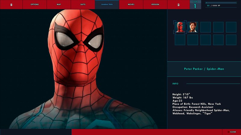Click the "Aliases: Friendly Neighborhood Spider-Man" line

(201, 110)
